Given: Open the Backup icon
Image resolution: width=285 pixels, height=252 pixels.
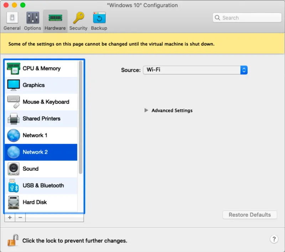Looking at the screenshot, I should pyautogui.click(x=99, y=17).
